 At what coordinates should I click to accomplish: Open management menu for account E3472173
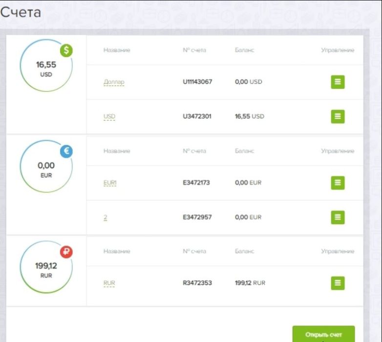click(338, 183)
